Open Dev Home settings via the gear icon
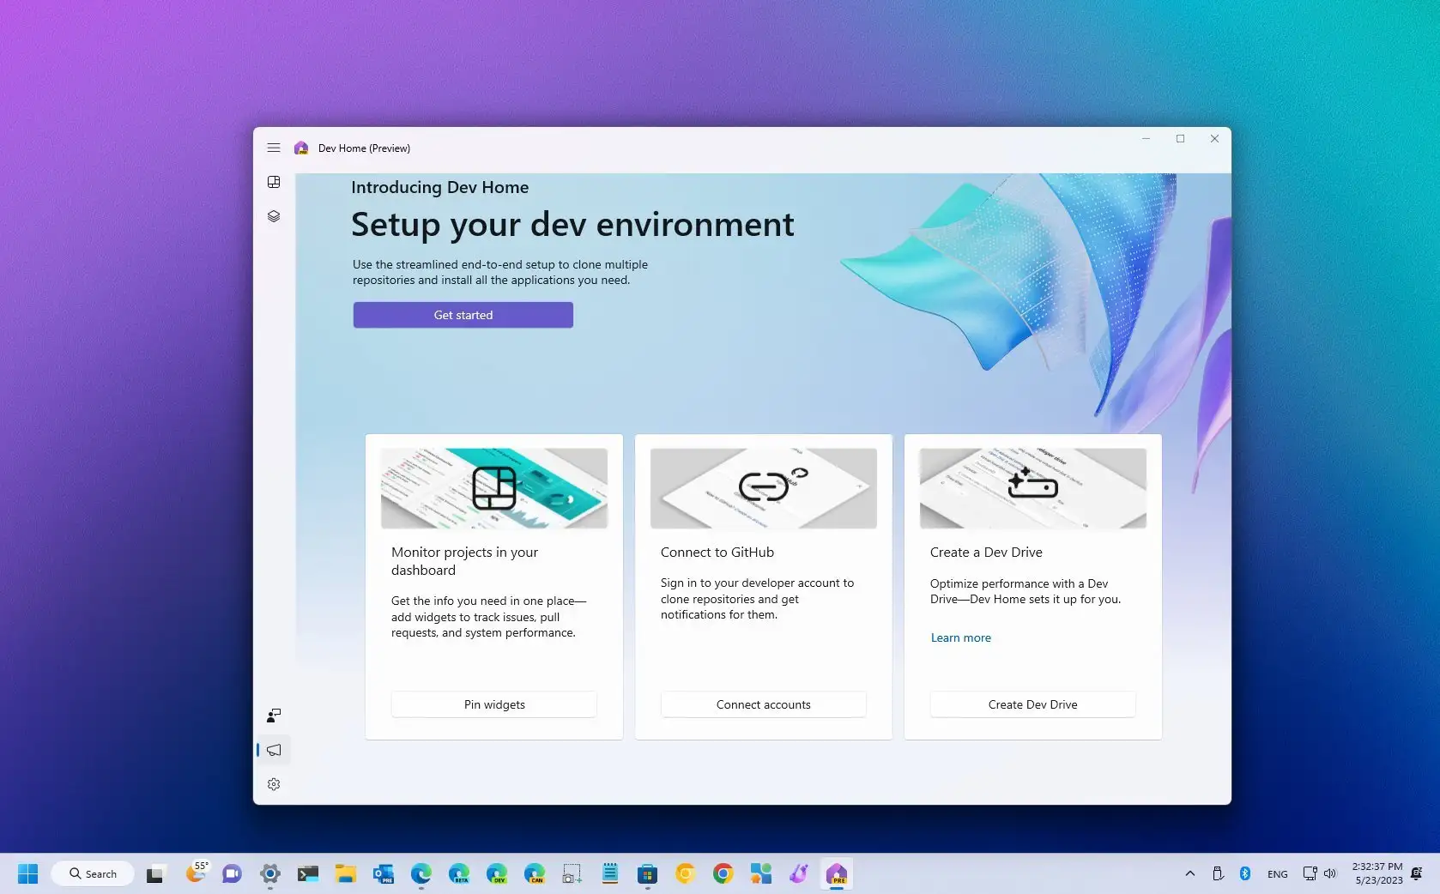The width and height of the screenshot is (1440, 894). (274, 783)
